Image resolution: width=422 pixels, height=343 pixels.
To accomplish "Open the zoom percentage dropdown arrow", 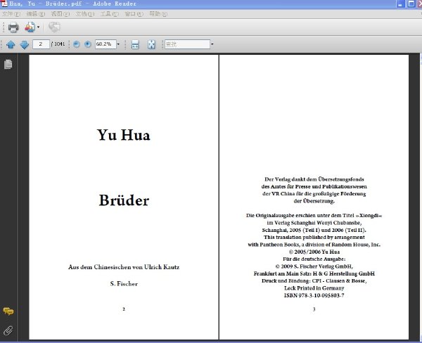I will [x=118, y=44].
